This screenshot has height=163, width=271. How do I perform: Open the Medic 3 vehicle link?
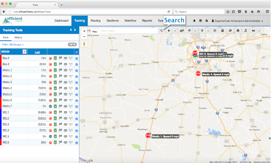pyautogui.click(x=7, y=82)
